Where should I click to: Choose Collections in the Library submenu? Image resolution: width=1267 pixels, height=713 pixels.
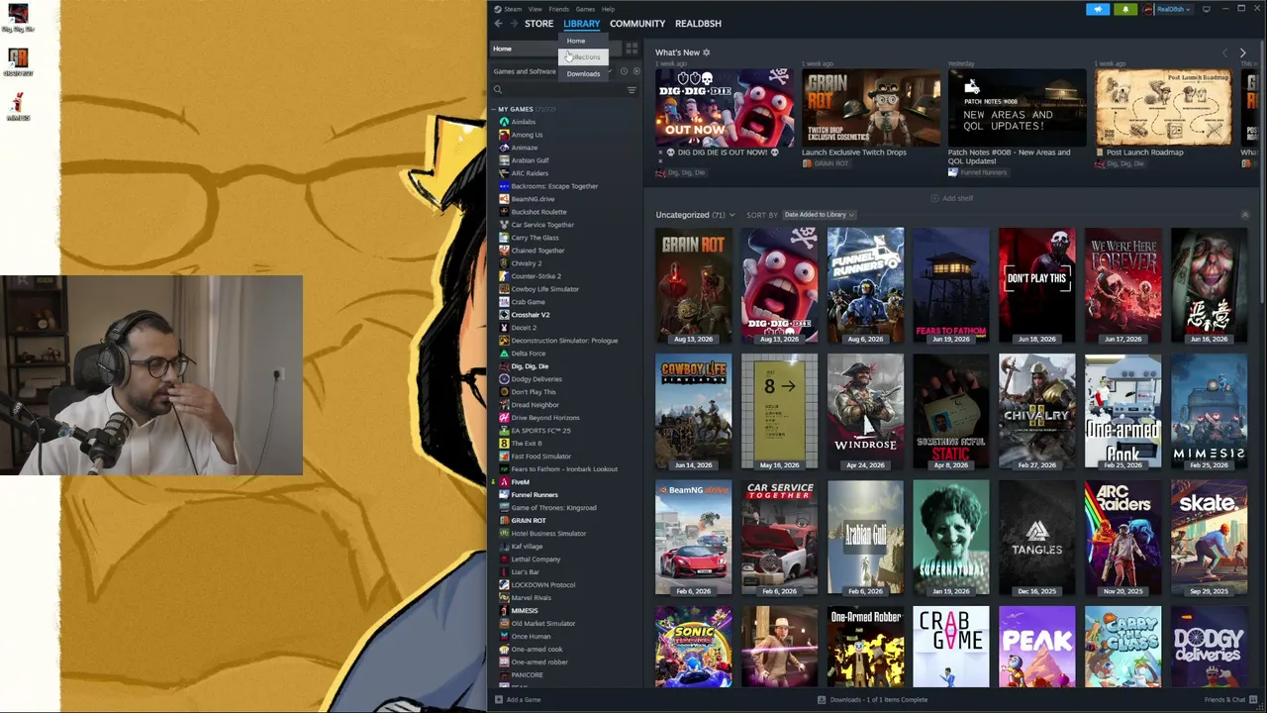pyautogui.click(x=583, y=57)
